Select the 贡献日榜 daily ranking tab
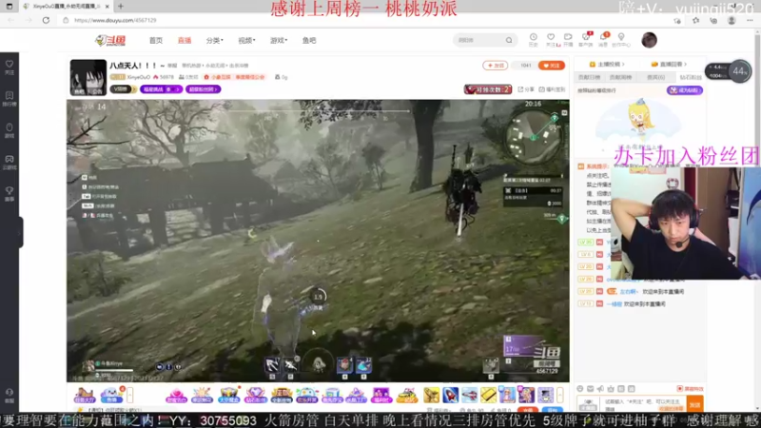 point(589,77)
